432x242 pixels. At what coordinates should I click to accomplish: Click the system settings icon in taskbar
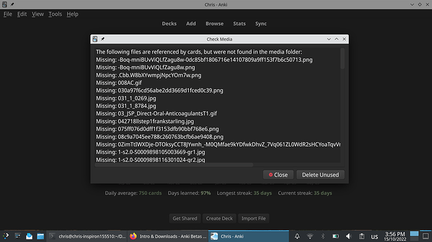(18, 236)
